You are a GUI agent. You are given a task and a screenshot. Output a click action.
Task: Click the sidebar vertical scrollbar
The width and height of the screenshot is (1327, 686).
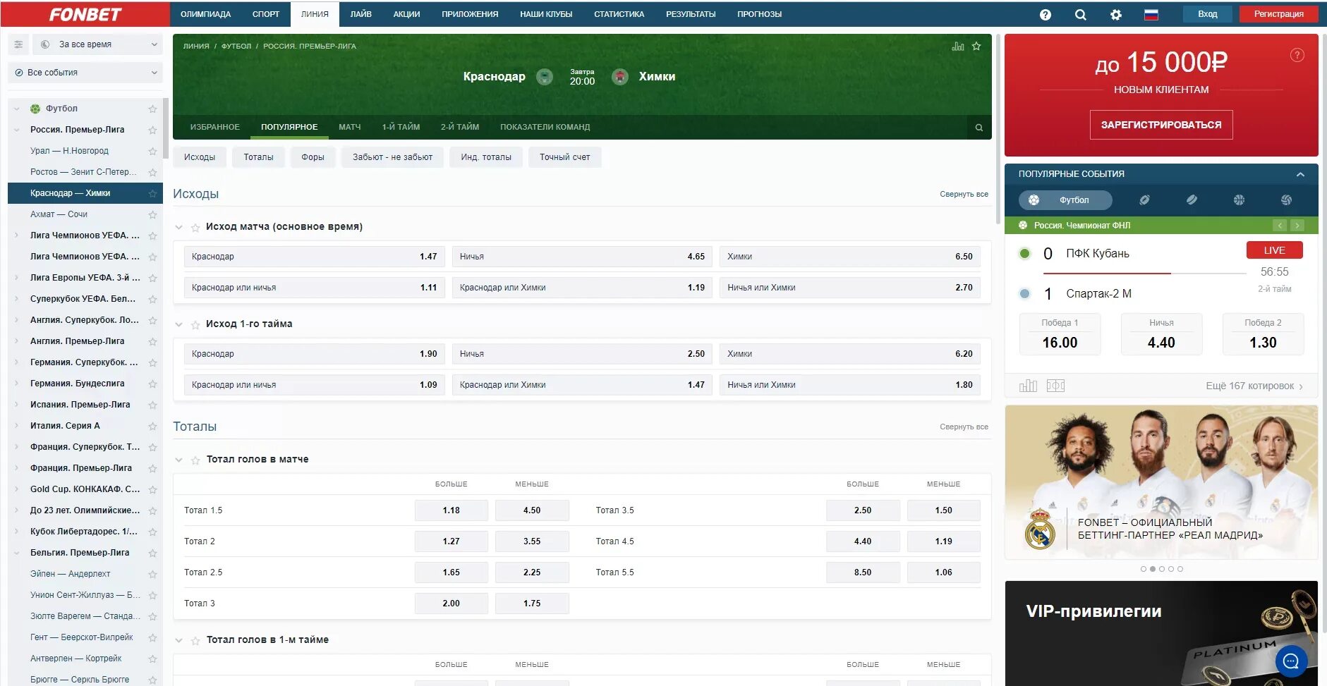click(166, 127)
